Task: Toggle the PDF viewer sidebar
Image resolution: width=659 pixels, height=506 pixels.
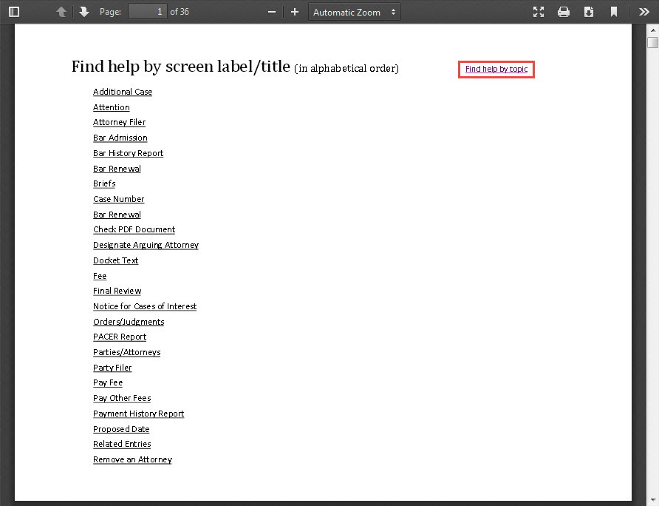Action: click(14, 12)
